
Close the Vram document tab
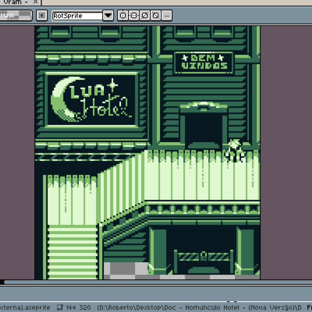pyautogui.click(x=35, y=2)
